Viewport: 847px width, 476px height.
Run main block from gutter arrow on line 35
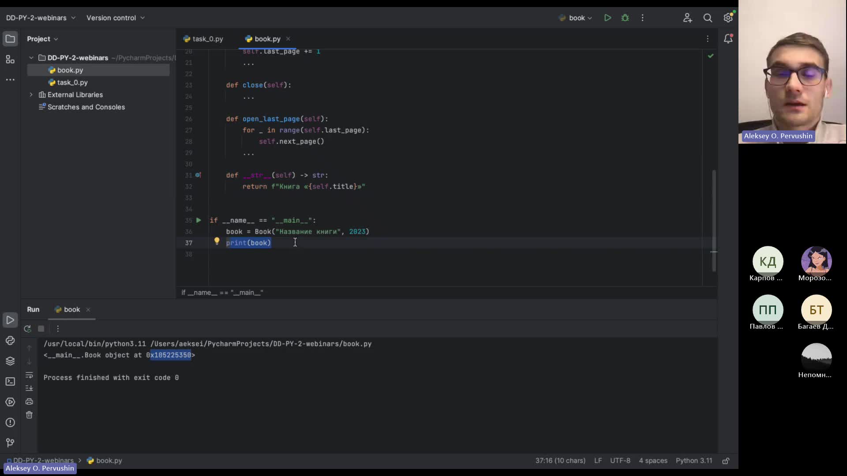pos(199,220)
